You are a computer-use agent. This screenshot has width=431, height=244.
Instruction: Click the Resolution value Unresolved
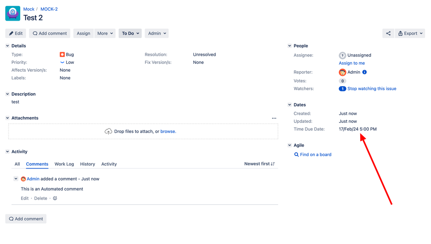[204, 55]
